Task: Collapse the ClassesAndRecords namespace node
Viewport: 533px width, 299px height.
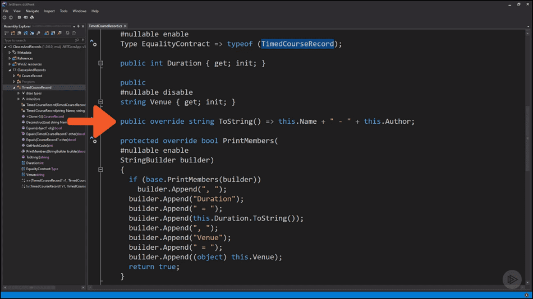Action: point(10,70)
